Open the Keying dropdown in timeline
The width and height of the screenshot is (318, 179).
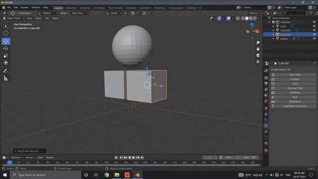tap(30, 158)
